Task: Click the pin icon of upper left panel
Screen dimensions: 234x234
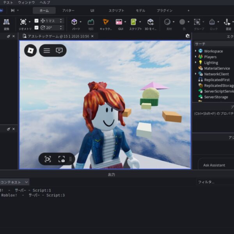Action: tap(9, 36)
